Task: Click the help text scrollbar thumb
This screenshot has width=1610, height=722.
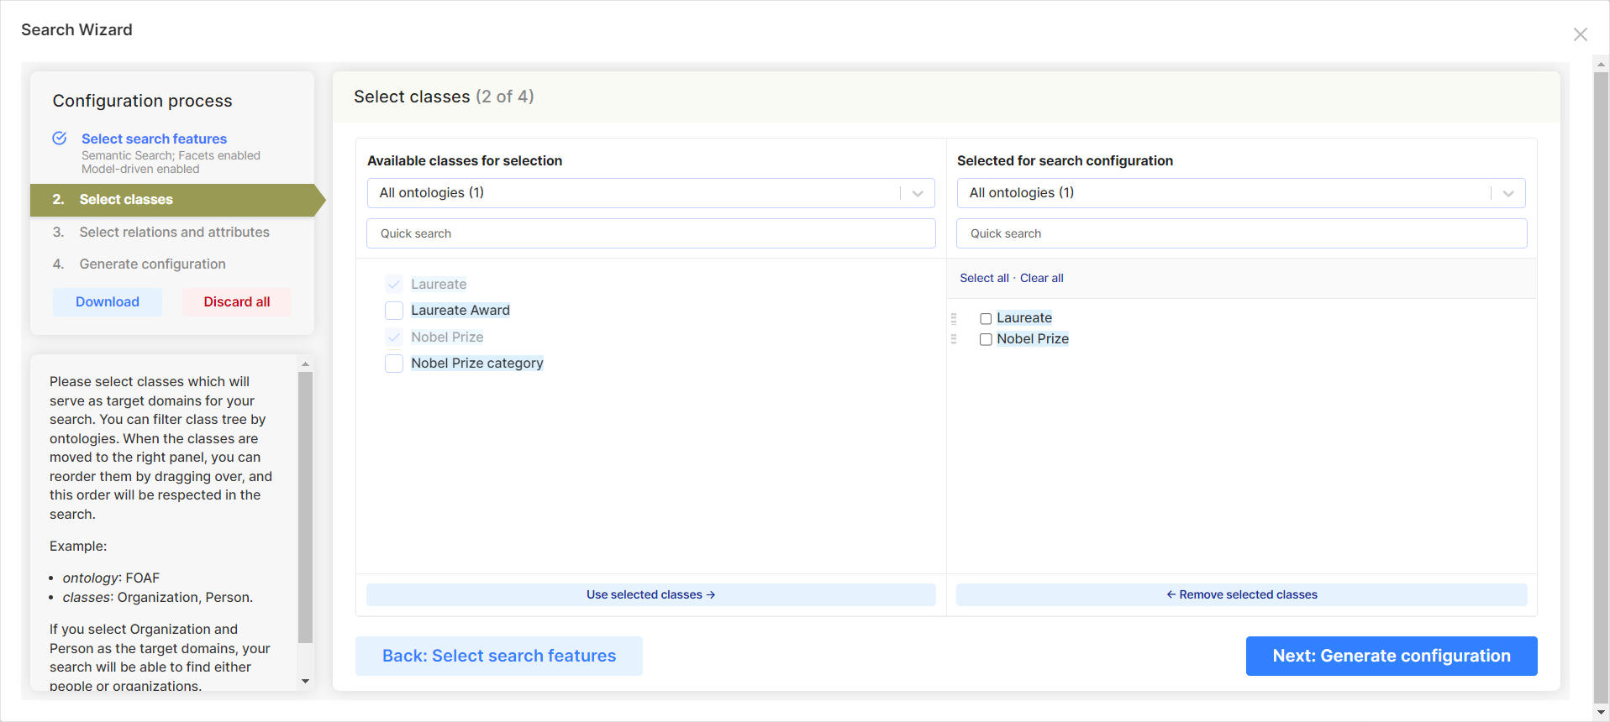Action: tap(305, 507)
